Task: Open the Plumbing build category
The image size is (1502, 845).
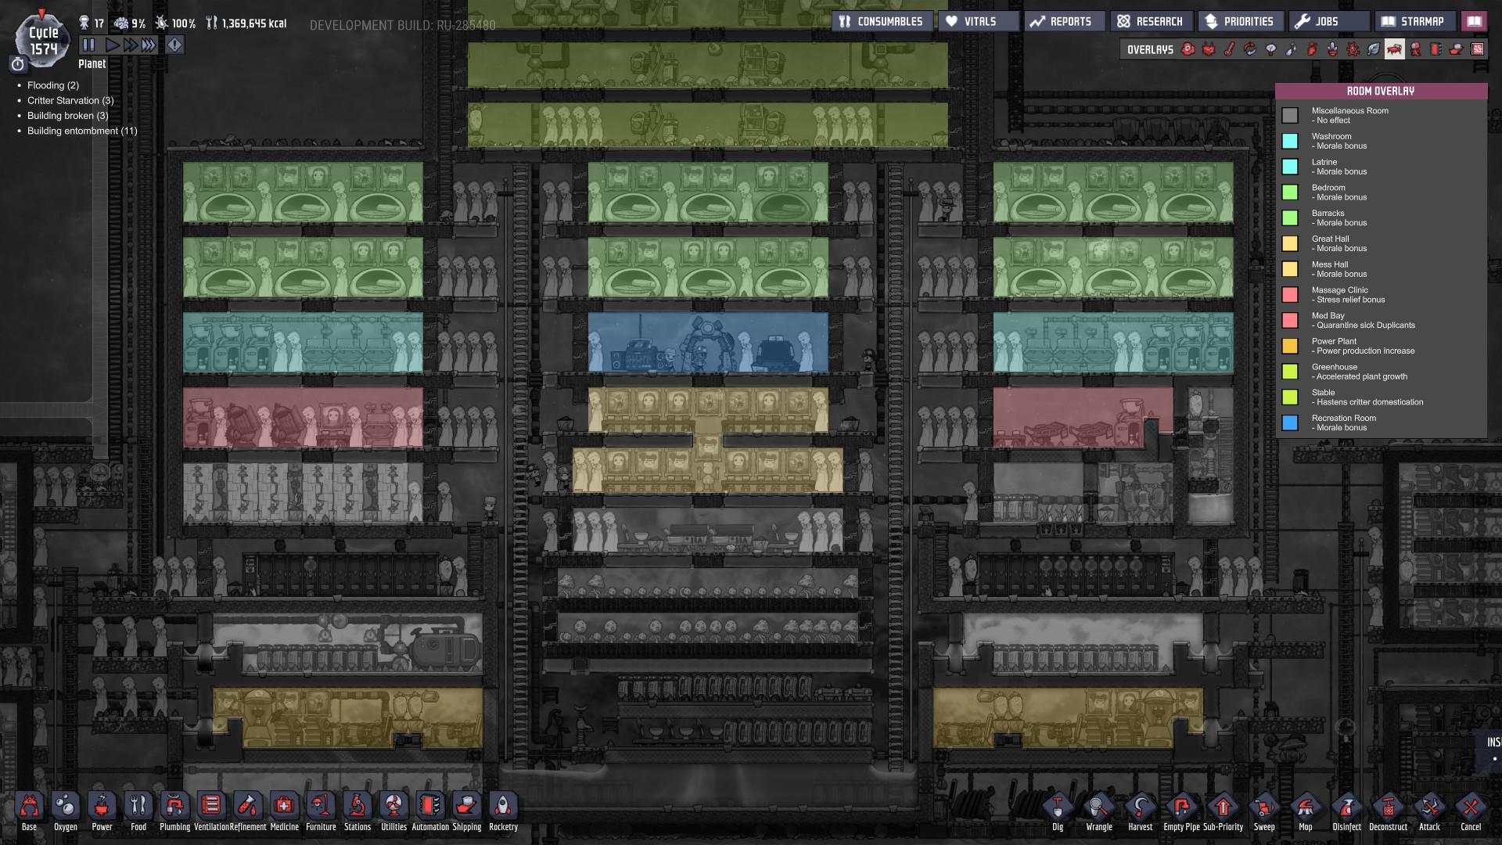Action: [x=174, y=806]
